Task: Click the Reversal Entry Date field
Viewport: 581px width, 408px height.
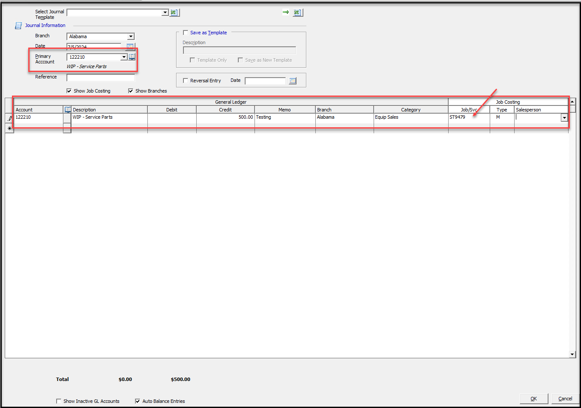Action: pos(265,81)
